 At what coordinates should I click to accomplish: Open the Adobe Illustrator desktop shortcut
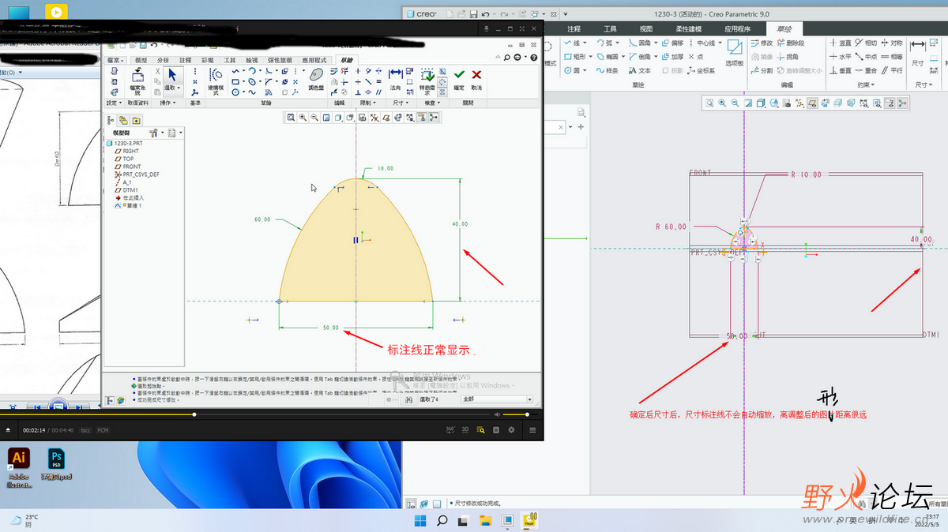[18, 466]
